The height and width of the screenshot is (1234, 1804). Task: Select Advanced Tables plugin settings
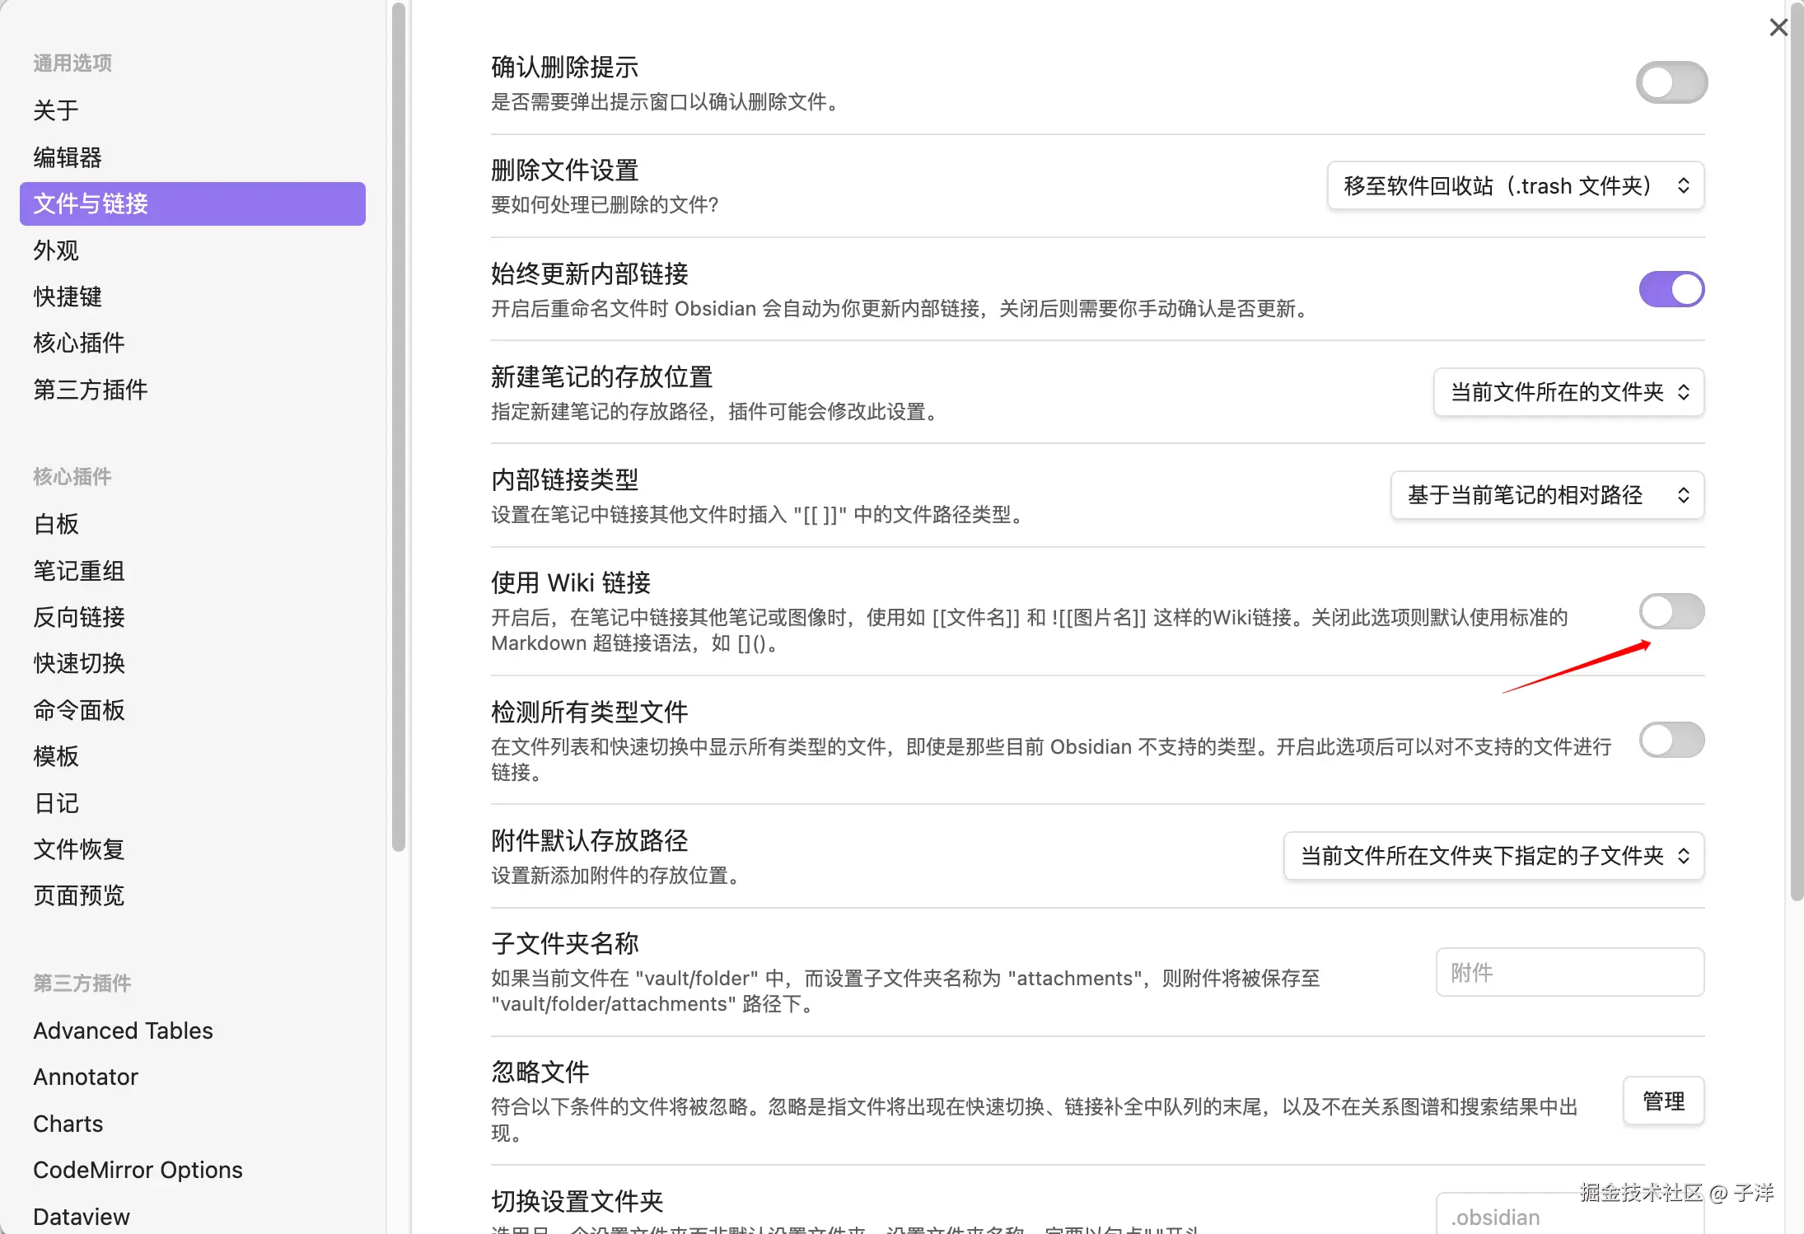123,1031
